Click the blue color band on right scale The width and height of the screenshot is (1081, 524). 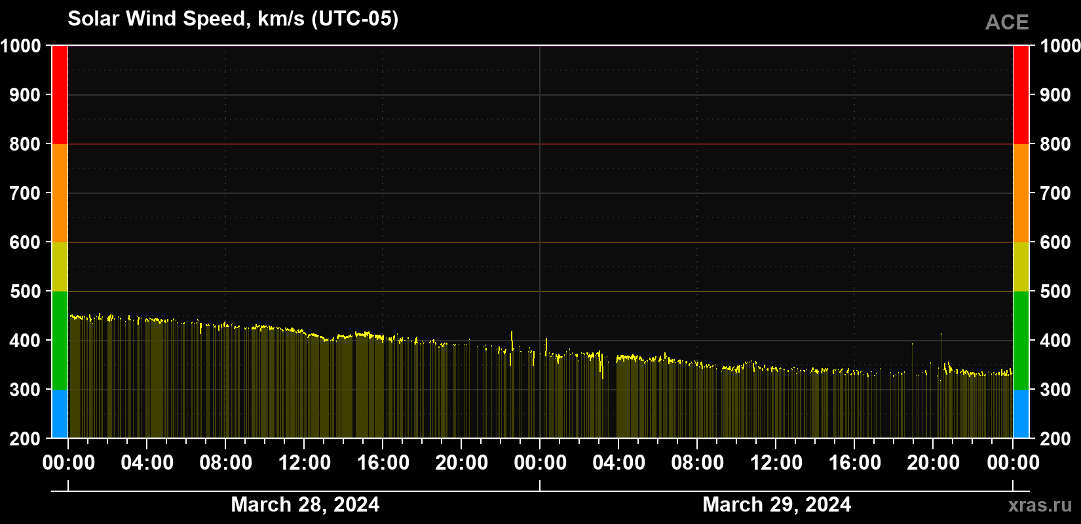click(x=1021, y=414)
